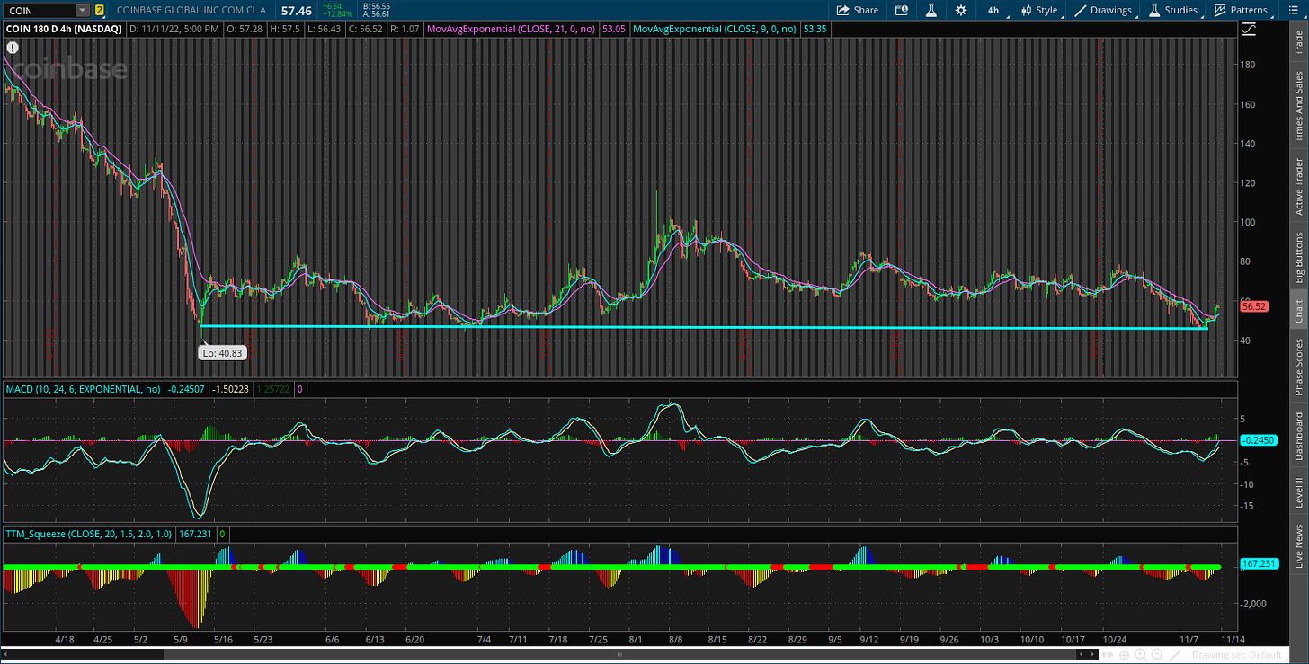Toggle the price axis scale icon
Screen dimensions: 1309x664
1250,30
